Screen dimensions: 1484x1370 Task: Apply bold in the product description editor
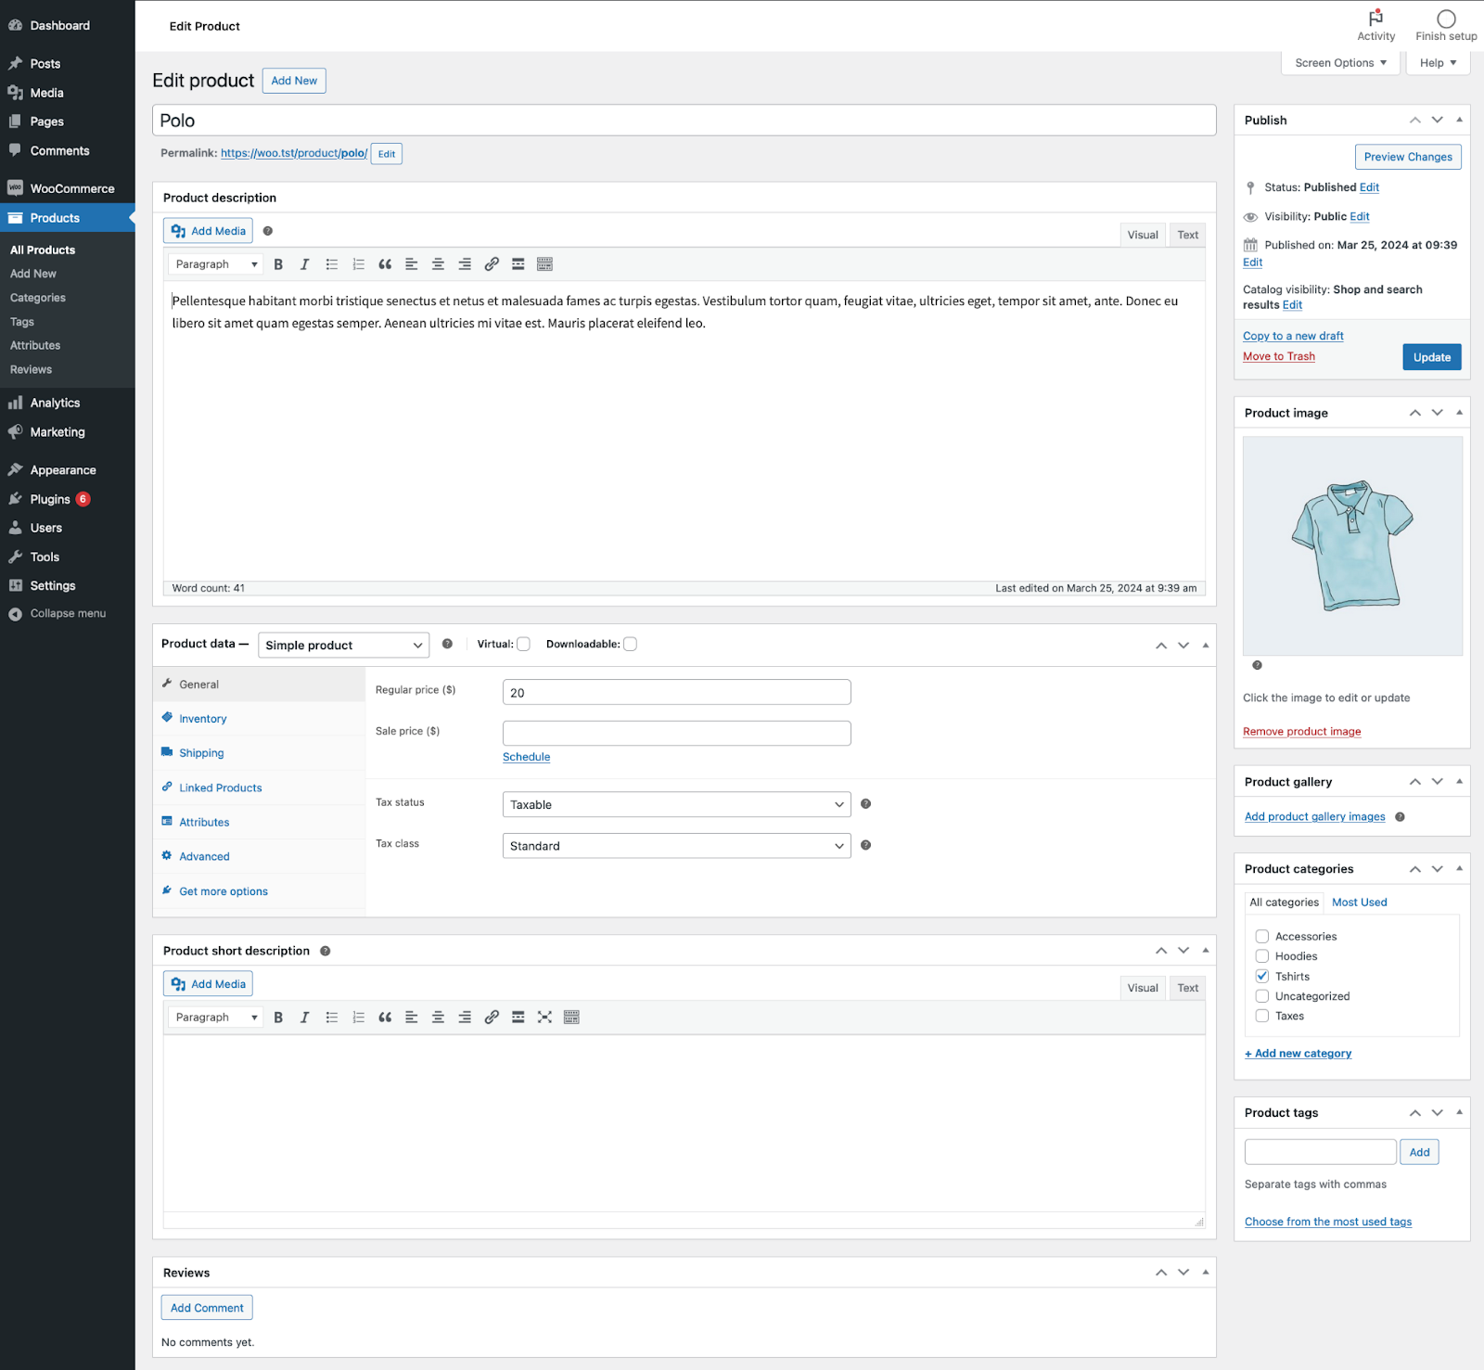pos(278,263)
